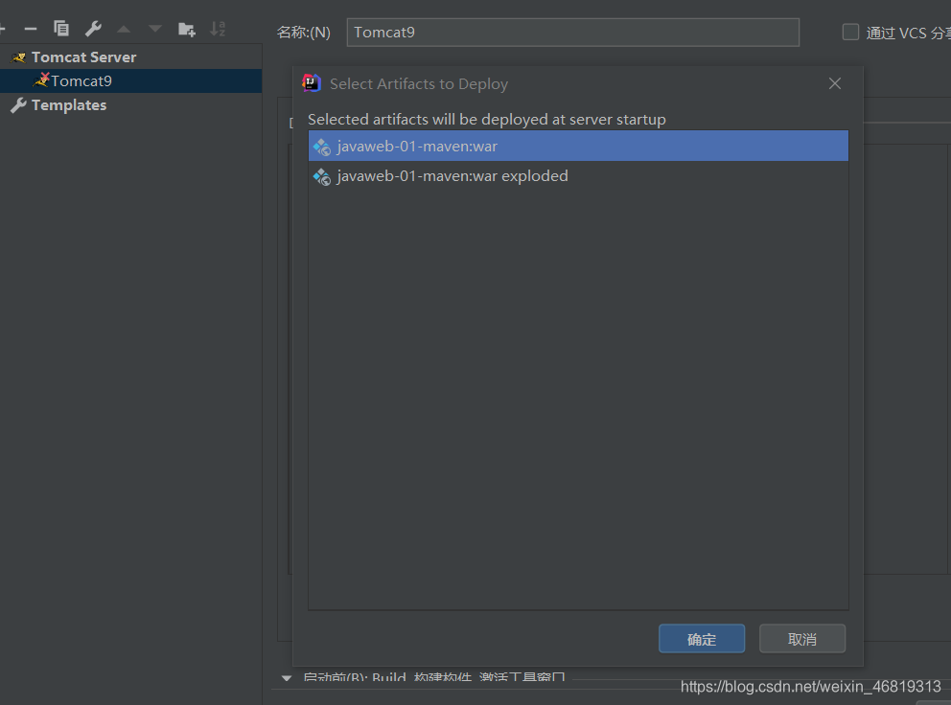Click the wrench icon beside Templates
951x705 pixels.
[x=18, y=104]
